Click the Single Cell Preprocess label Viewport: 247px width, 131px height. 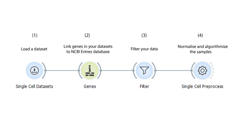click(203, 86)
